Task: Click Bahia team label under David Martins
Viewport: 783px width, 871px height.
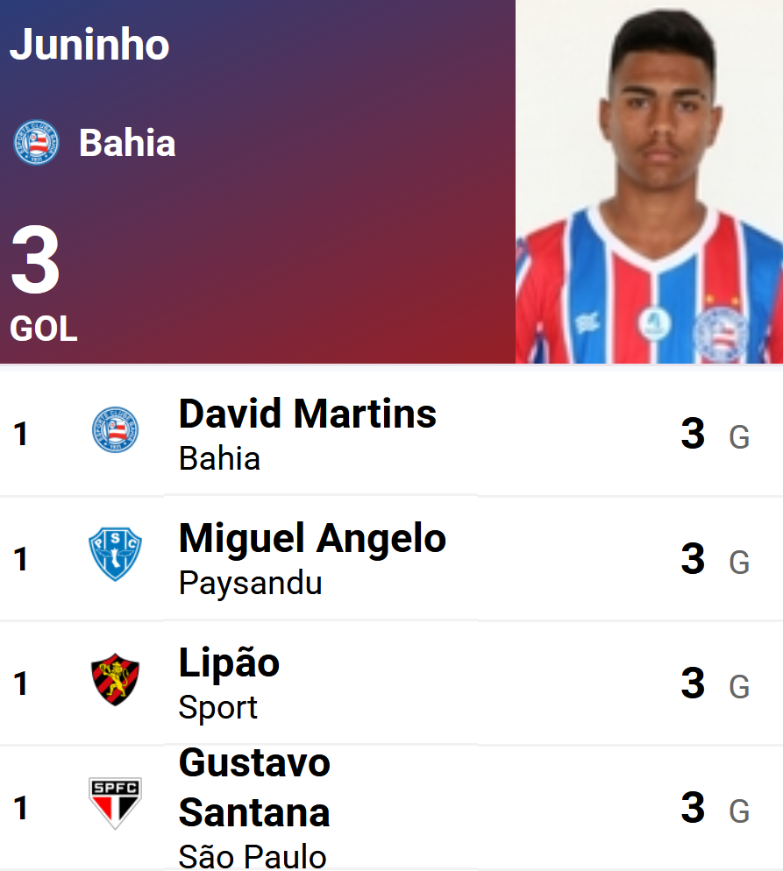Action: pyautogui.click(x=219, y=458)
